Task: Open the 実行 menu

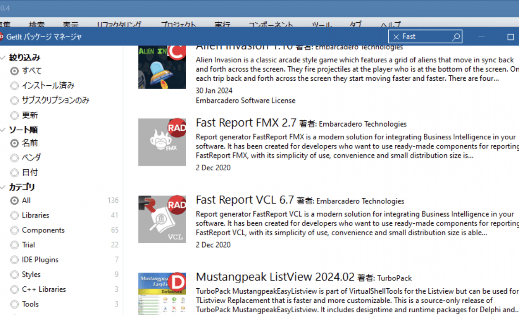Action: pos(223,24)
